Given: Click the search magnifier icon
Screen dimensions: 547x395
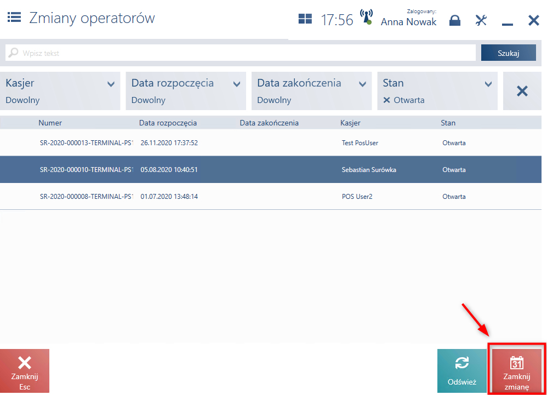Looking at the screenshot, I should pyautogui.click(x=13, y=53).
